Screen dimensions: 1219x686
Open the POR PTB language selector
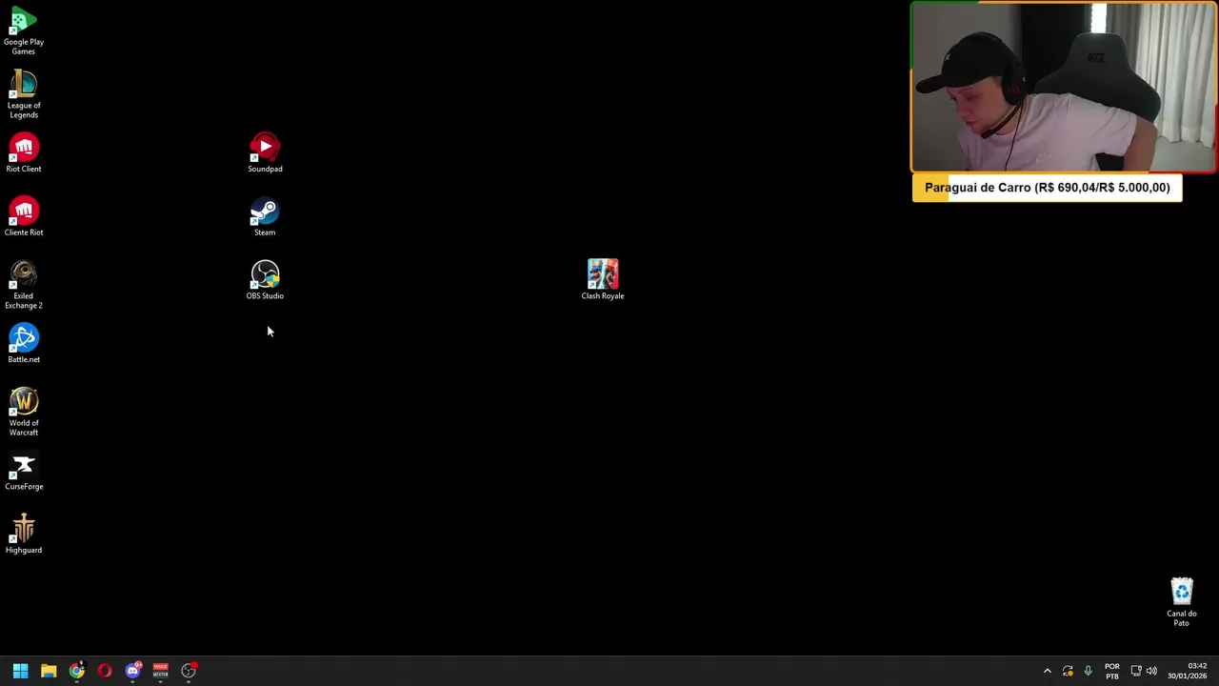pyautogui.click(x=1112, y=671)
